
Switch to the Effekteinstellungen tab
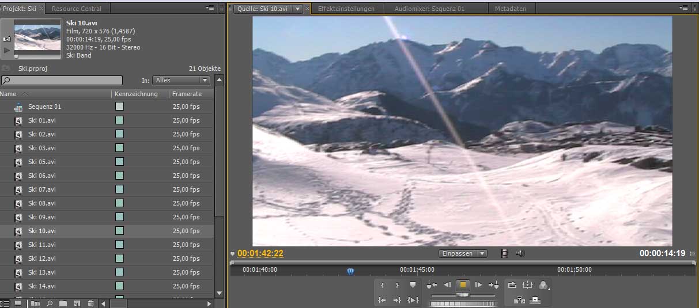[346, 9]
